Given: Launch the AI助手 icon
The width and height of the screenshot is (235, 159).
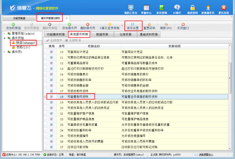Looking at the screenshot, I should 177,8.
